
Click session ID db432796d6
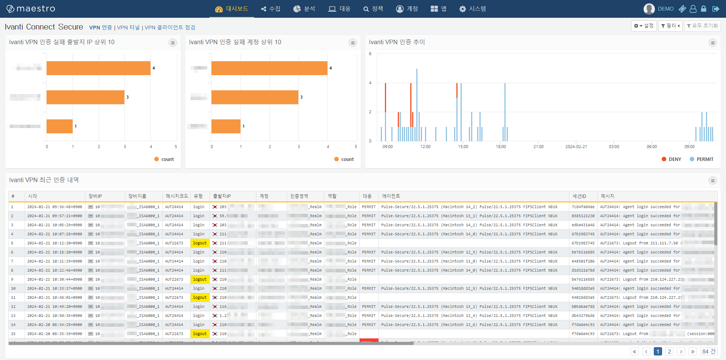click(583, 316)
